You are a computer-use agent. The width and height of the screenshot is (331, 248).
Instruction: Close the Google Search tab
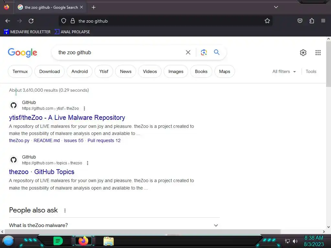81,7
